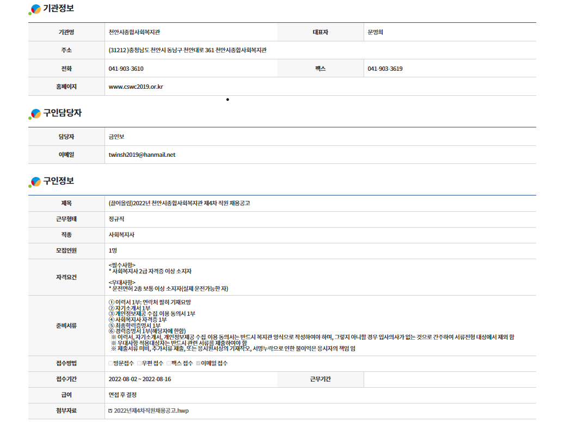Select the employment type 정규직
Viewport: 583px width, 422px height.
coord(116,219)
